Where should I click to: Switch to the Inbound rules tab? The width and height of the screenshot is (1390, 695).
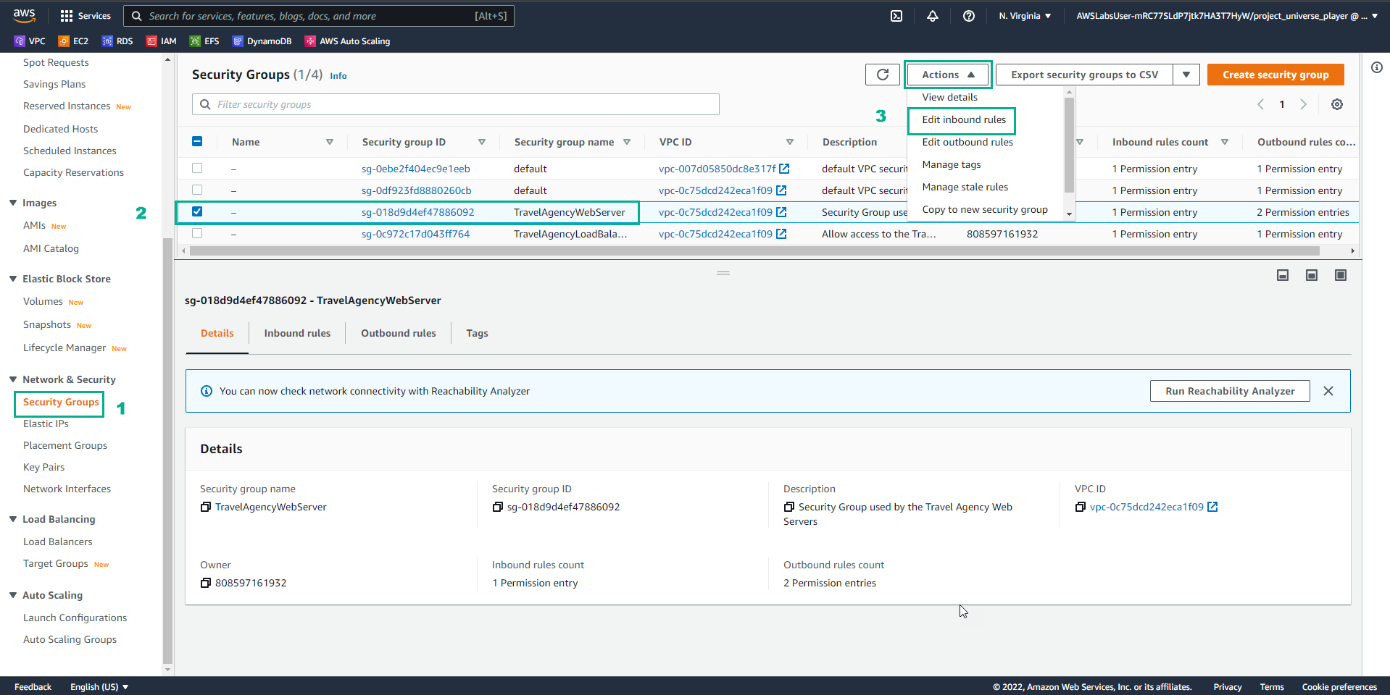(x=297, y=333)
